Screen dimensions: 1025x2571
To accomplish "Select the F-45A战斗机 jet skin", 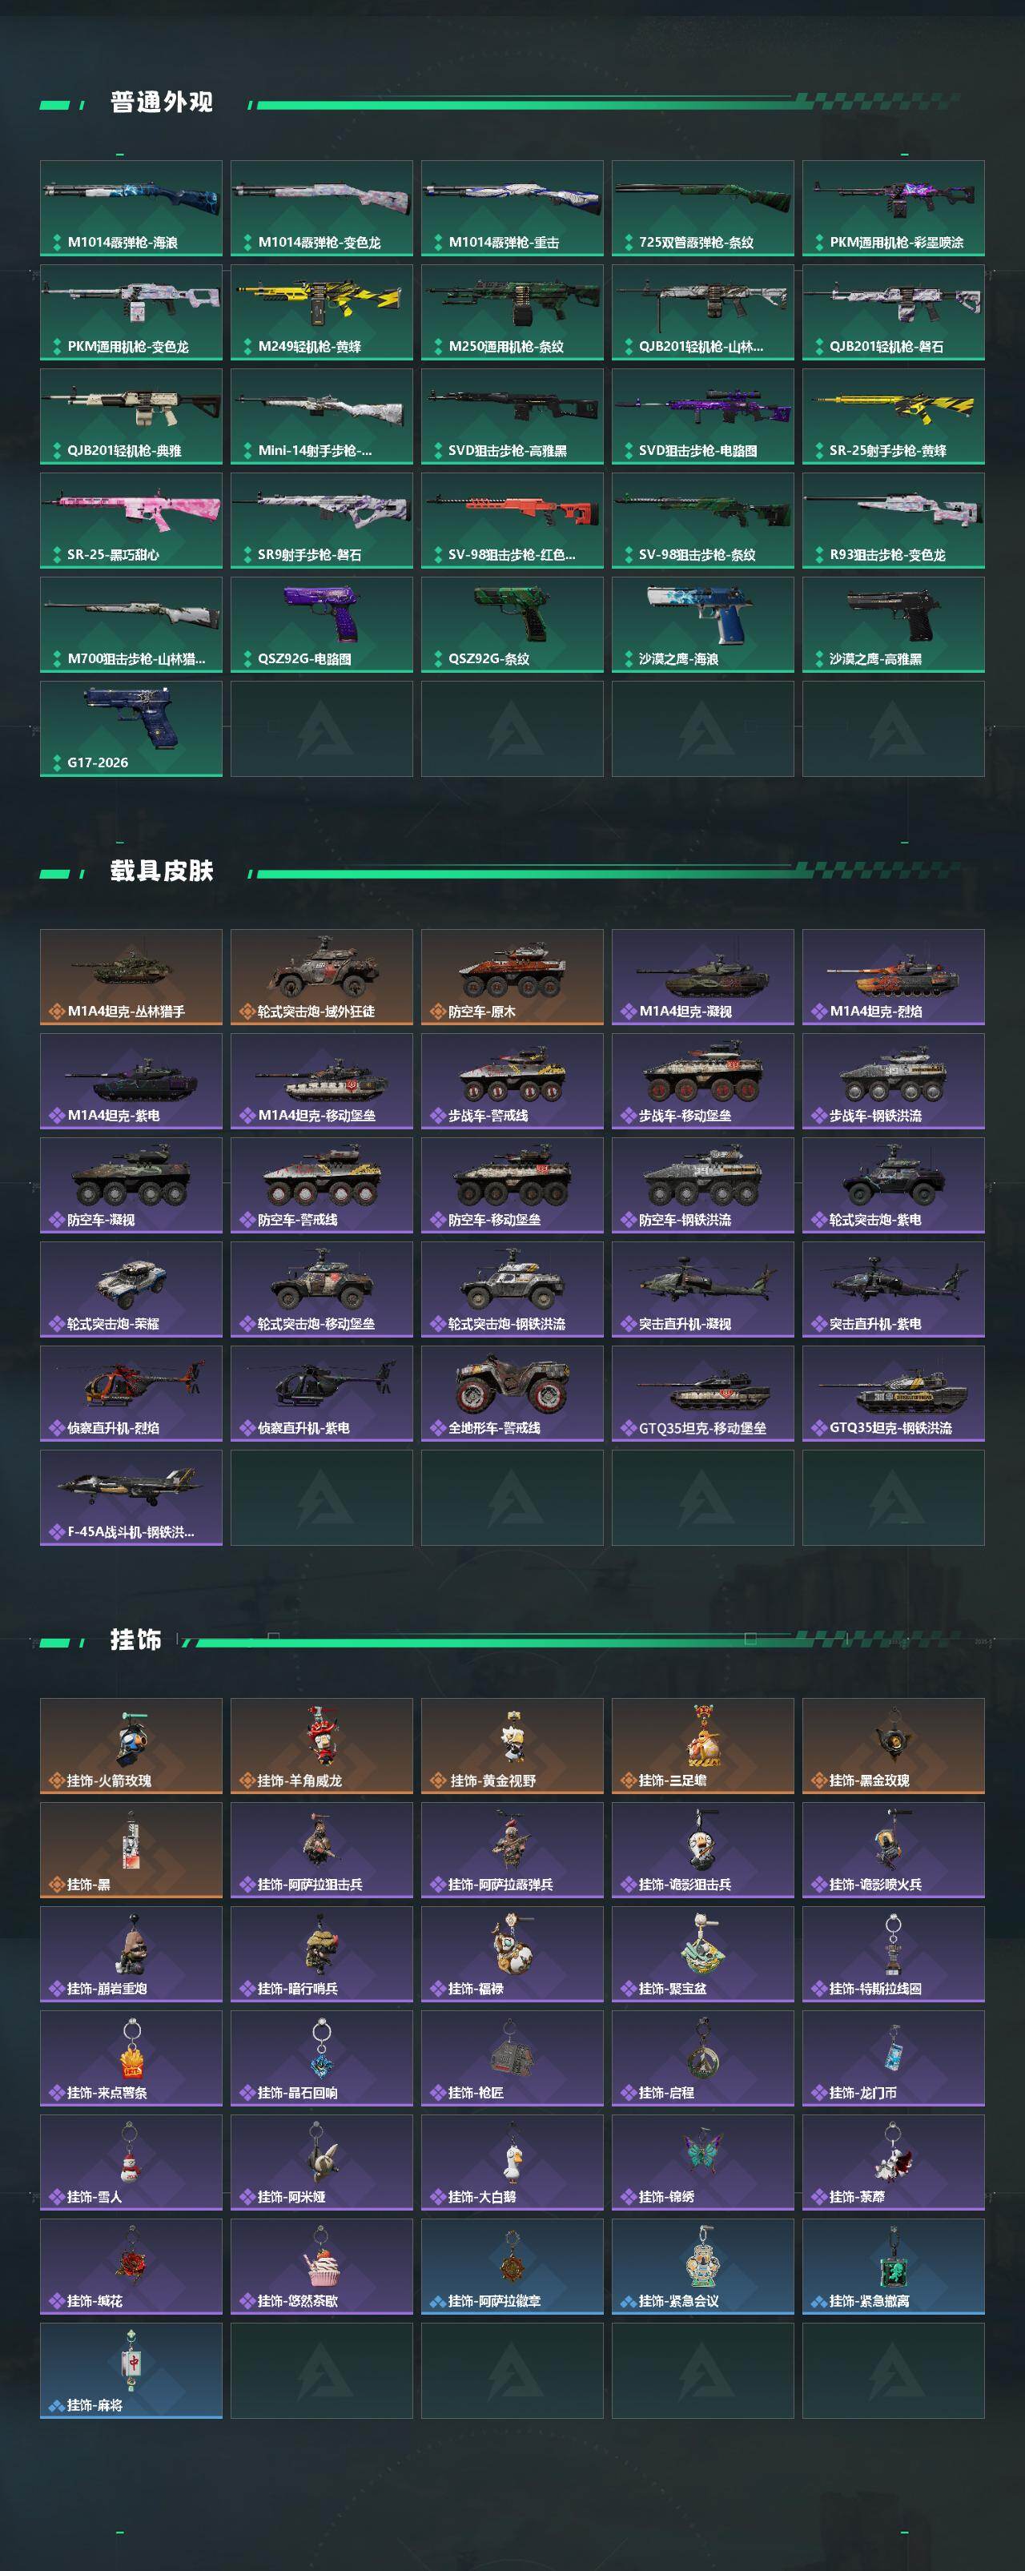I will (131, 1497).
